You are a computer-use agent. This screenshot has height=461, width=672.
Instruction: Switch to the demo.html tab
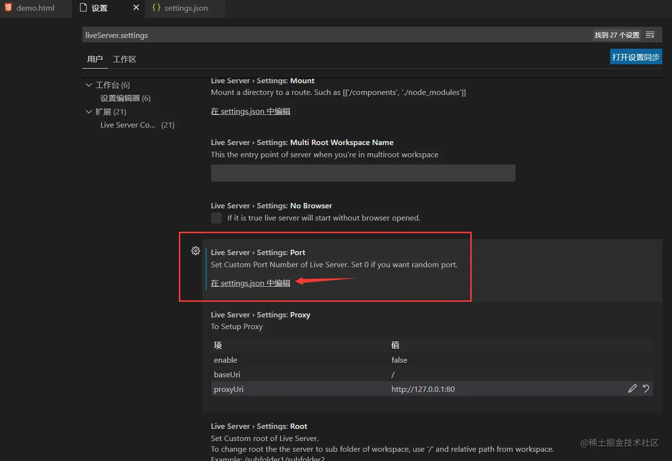coord(35,8)
